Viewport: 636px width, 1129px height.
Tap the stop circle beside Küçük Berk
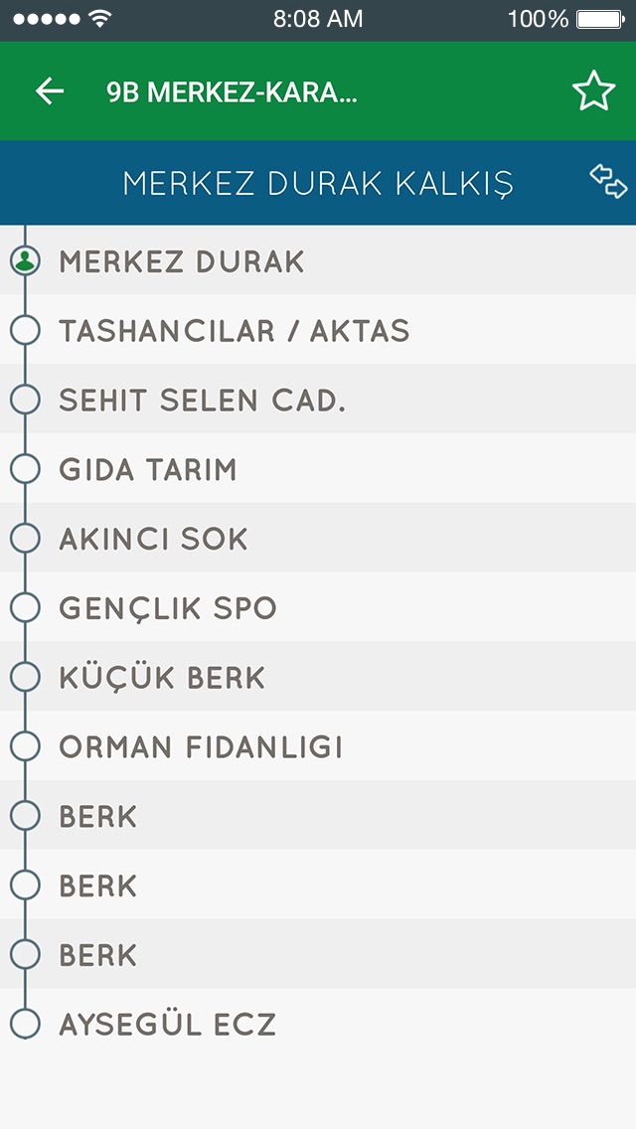25,677
